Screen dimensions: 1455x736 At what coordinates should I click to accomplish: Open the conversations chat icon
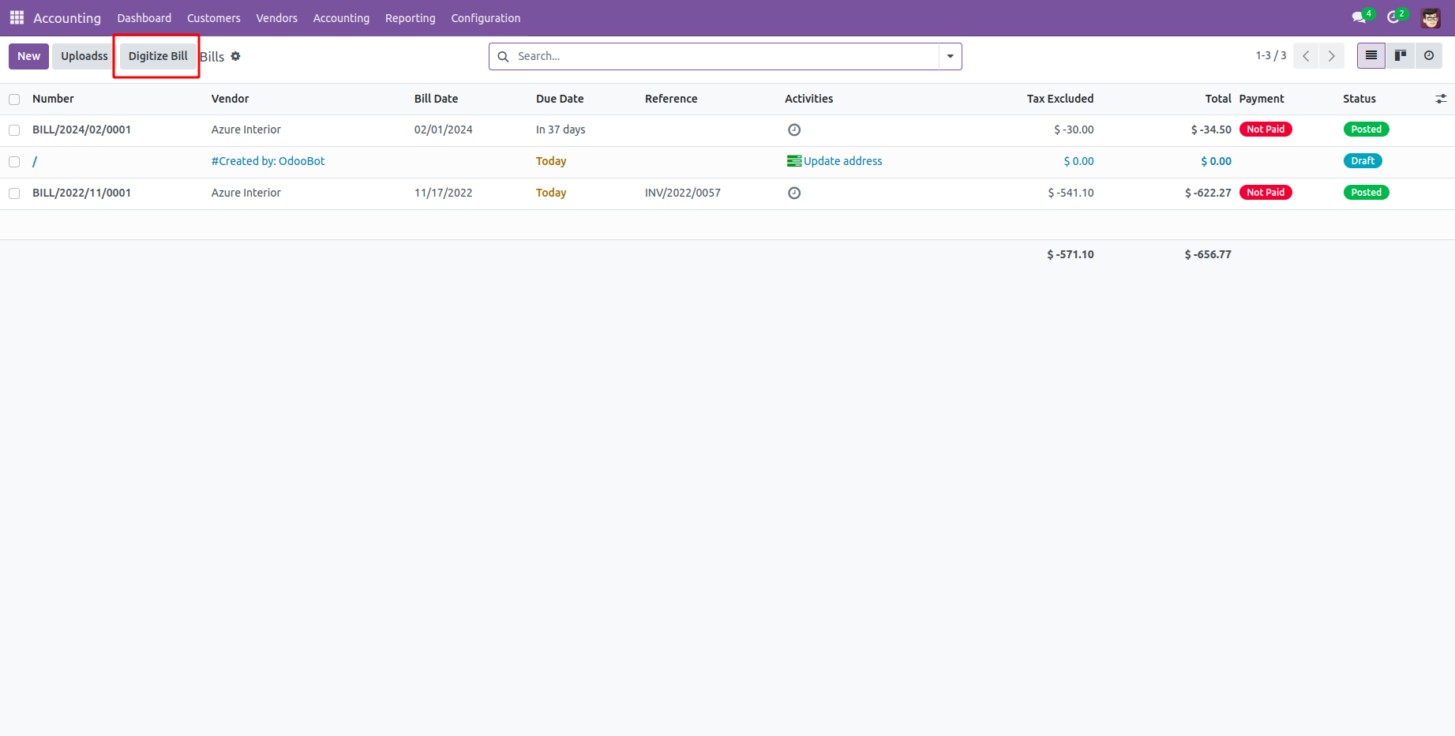pyautogui.click(x=1359, y=17)
